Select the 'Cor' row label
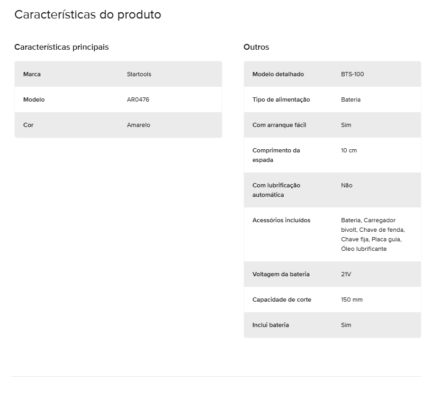The width and height of the screenshot is (432, 399). click(29, 125)
